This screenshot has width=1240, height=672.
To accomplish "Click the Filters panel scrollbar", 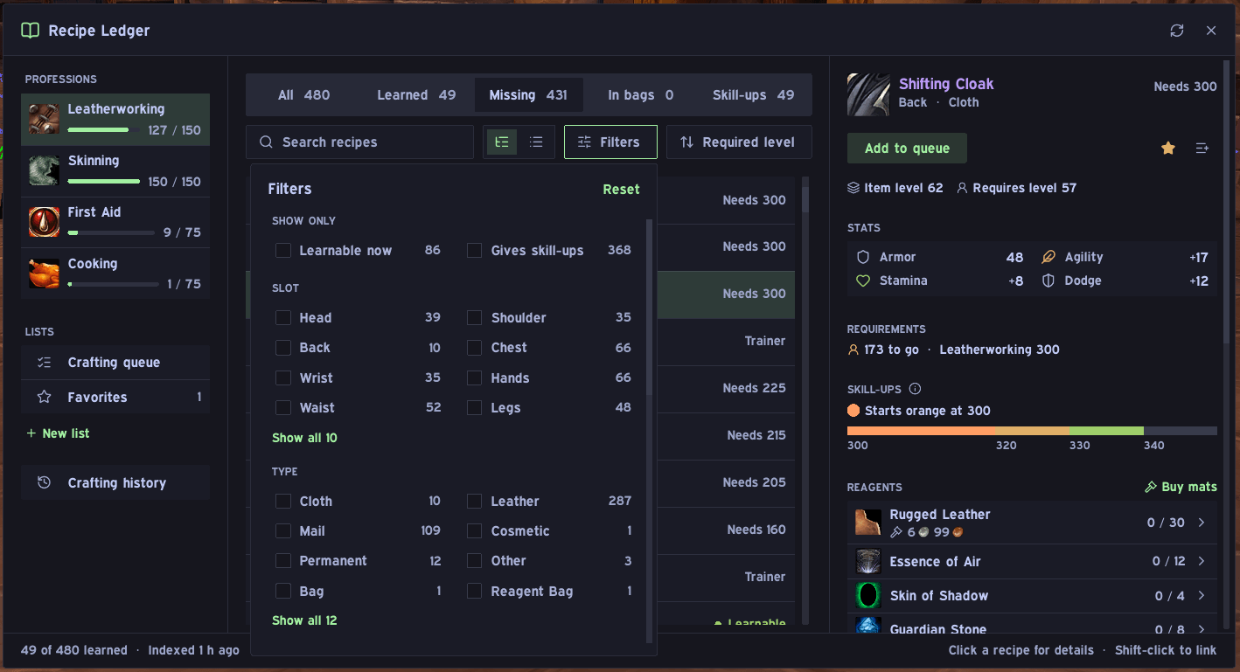I will [649, 308].
